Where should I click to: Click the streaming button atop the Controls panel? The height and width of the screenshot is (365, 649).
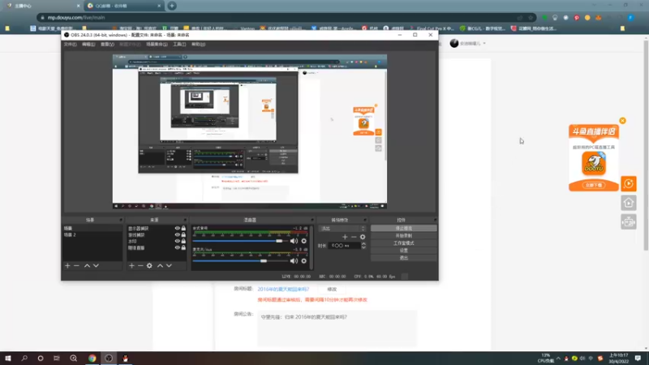pyautogui.click(x=403, y=229)
